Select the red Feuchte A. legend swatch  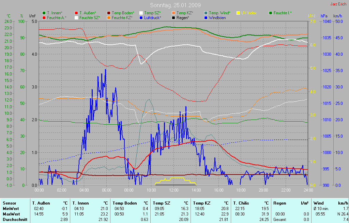(x=44, y=18)
